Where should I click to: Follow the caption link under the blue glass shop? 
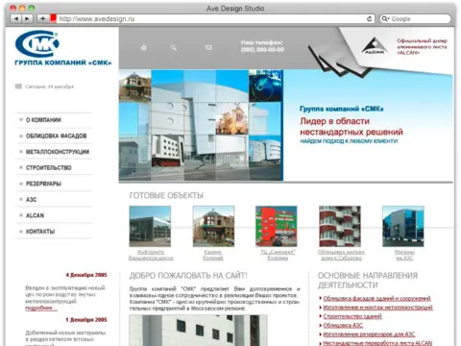point(404,255)
